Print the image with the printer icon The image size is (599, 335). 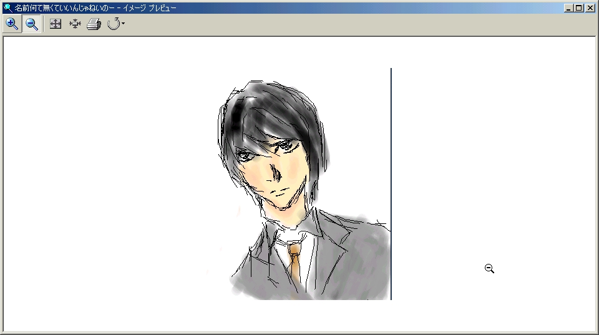[94, 24]
